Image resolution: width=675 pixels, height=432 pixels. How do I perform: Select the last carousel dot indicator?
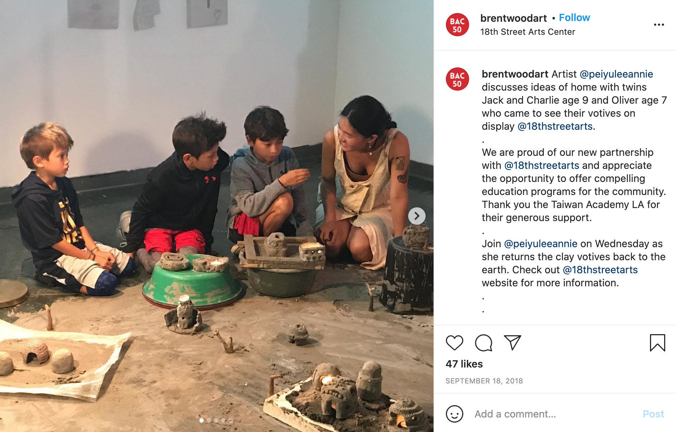click(x=231, y=420)
